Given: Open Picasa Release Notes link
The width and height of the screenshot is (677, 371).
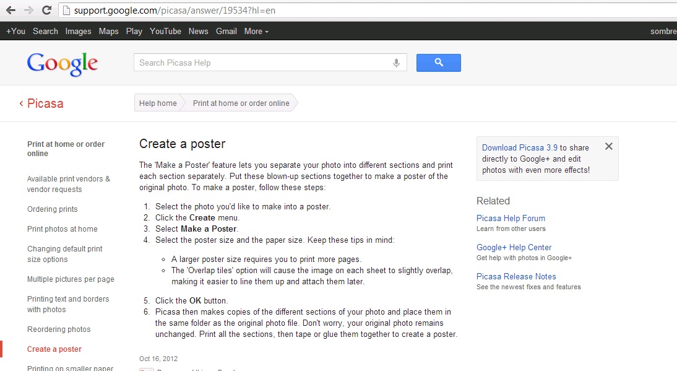Looking at the screenshot, I should click(516, 276).
